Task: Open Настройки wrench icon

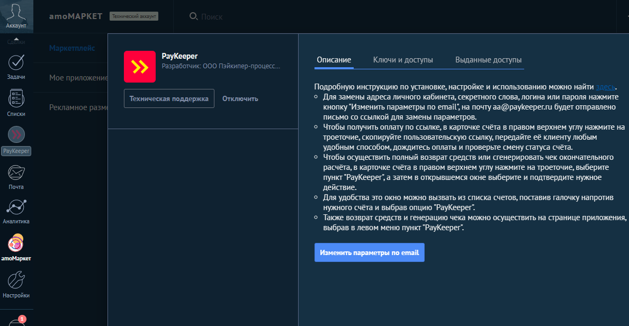Action: click(16, 280)
